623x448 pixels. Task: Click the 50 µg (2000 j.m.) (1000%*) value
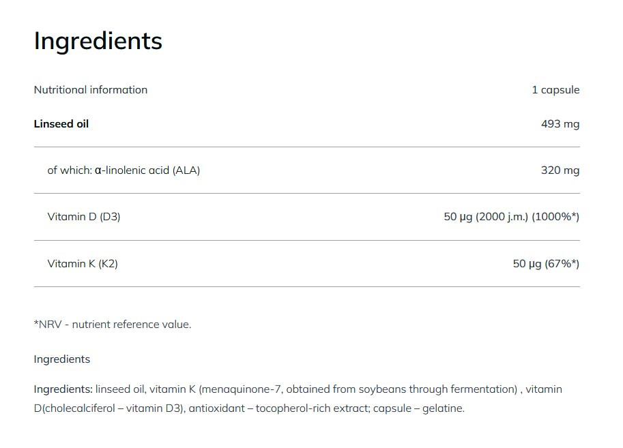click(511, 217)
